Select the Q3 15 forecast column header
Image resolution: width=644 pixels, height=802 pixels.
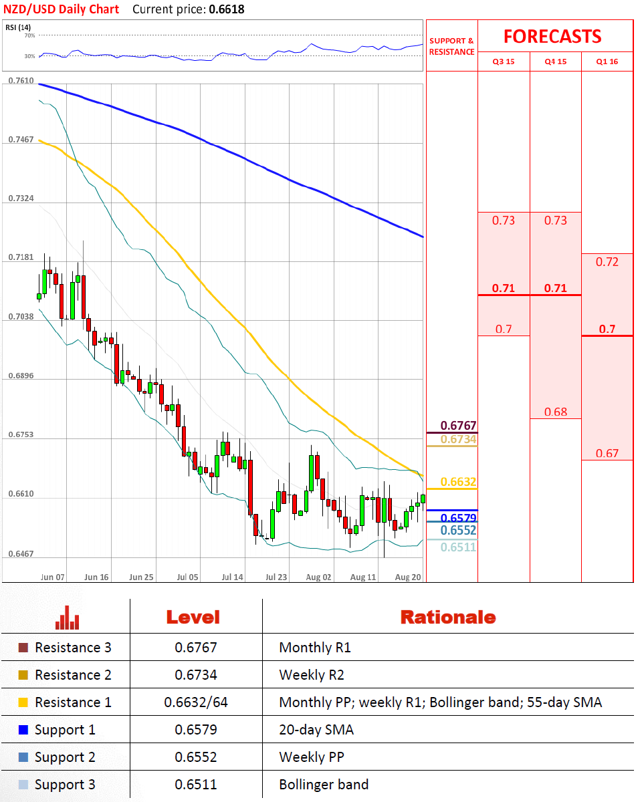click(x=504, y=61)
